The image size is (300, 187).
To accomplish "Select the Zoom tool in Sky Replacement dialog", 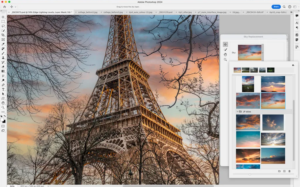I will pos(225,60).
